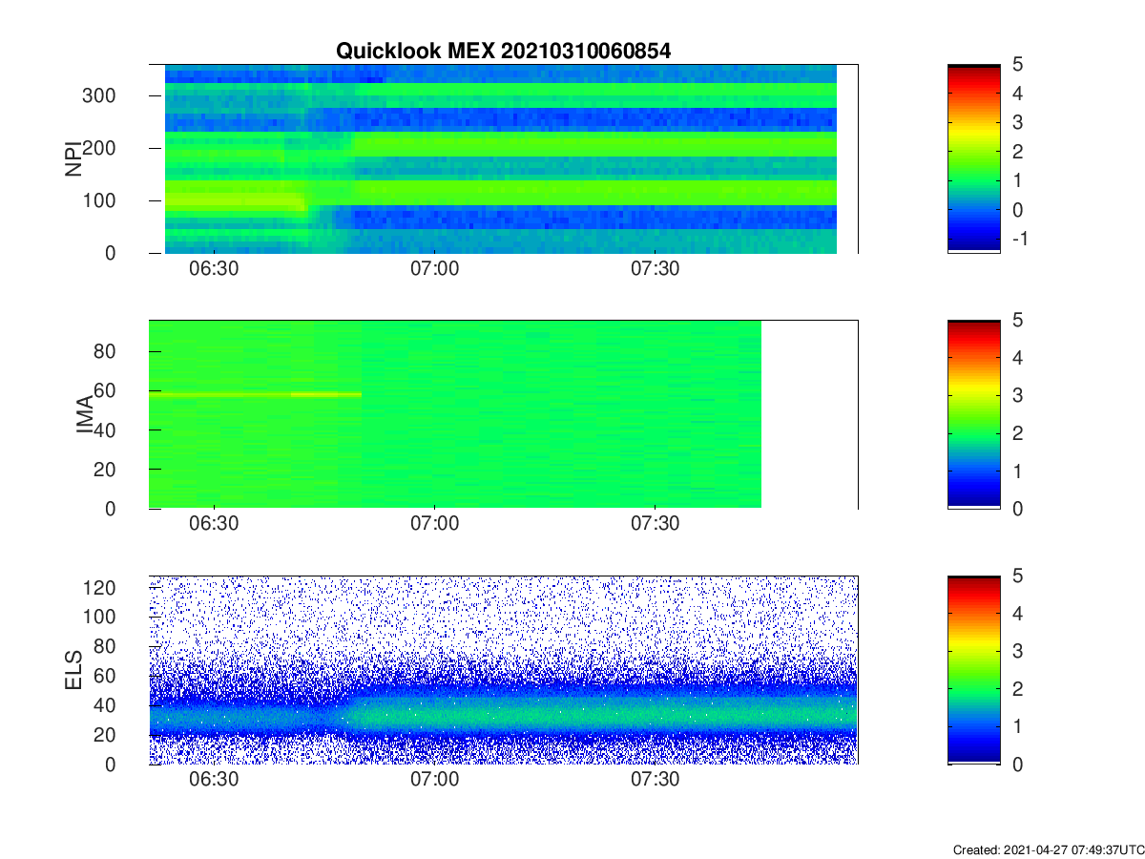Click the '07:00' tick under ELS panel
Viewport: 1145px width, 859px height.
click(434, 781)
